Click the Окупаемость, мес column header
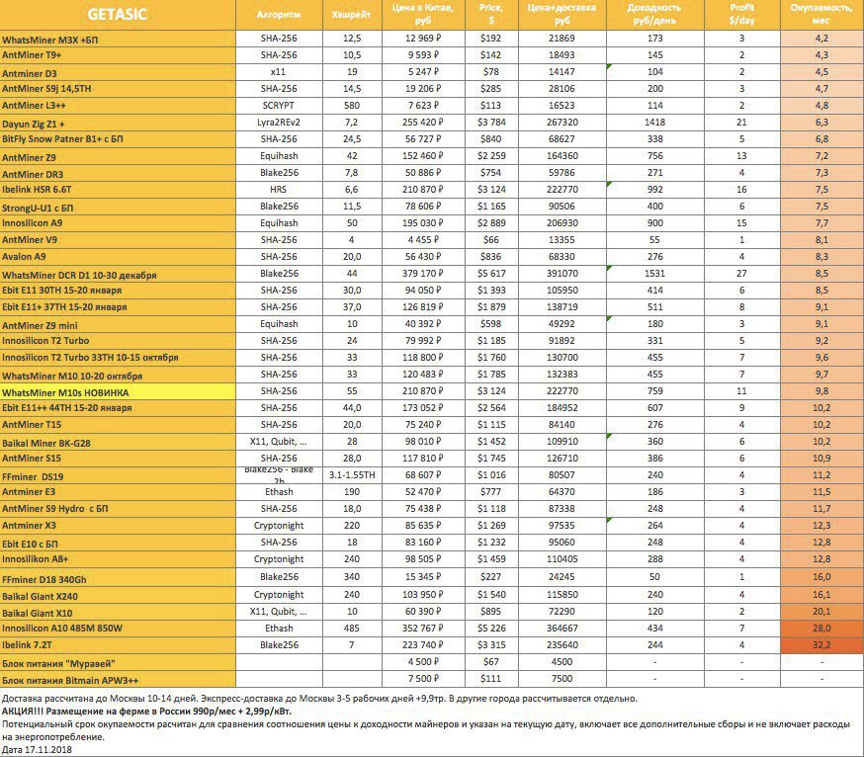The height and width of the screenshot is (757, 864). (x=821, y=15)
